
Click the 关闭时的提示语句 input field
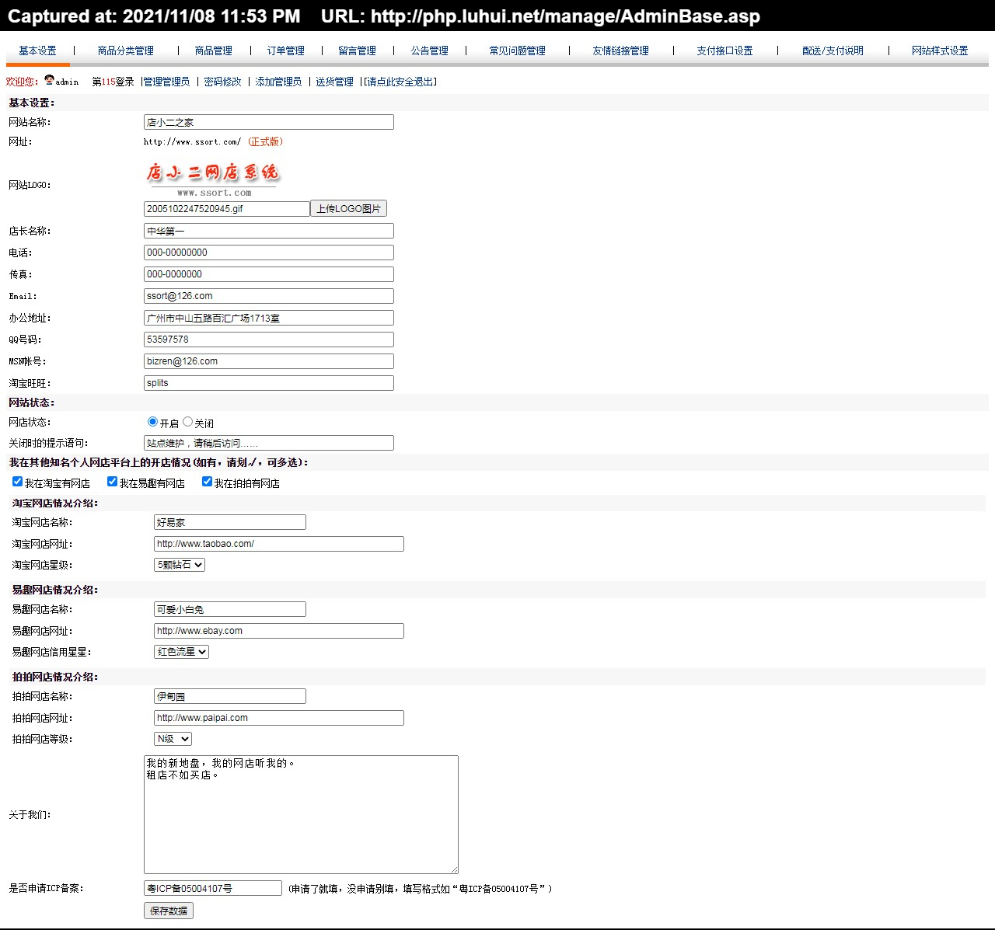coord(269,443)
